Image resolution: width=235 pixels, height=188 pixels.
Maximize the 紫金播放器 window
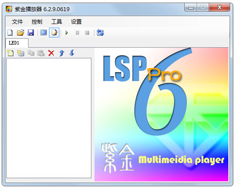[x=203, y=8]
